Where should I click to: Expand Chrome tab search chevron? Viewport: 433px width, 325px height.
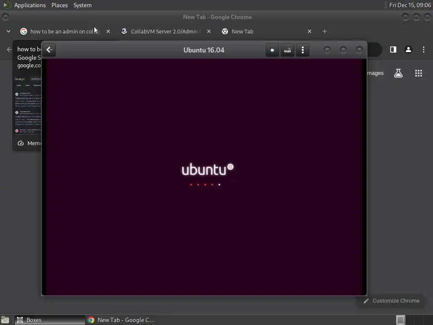(x=8, y=31)
